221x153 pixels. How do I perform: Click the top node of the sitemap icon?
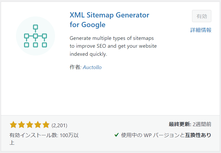(x=35, y=27)
